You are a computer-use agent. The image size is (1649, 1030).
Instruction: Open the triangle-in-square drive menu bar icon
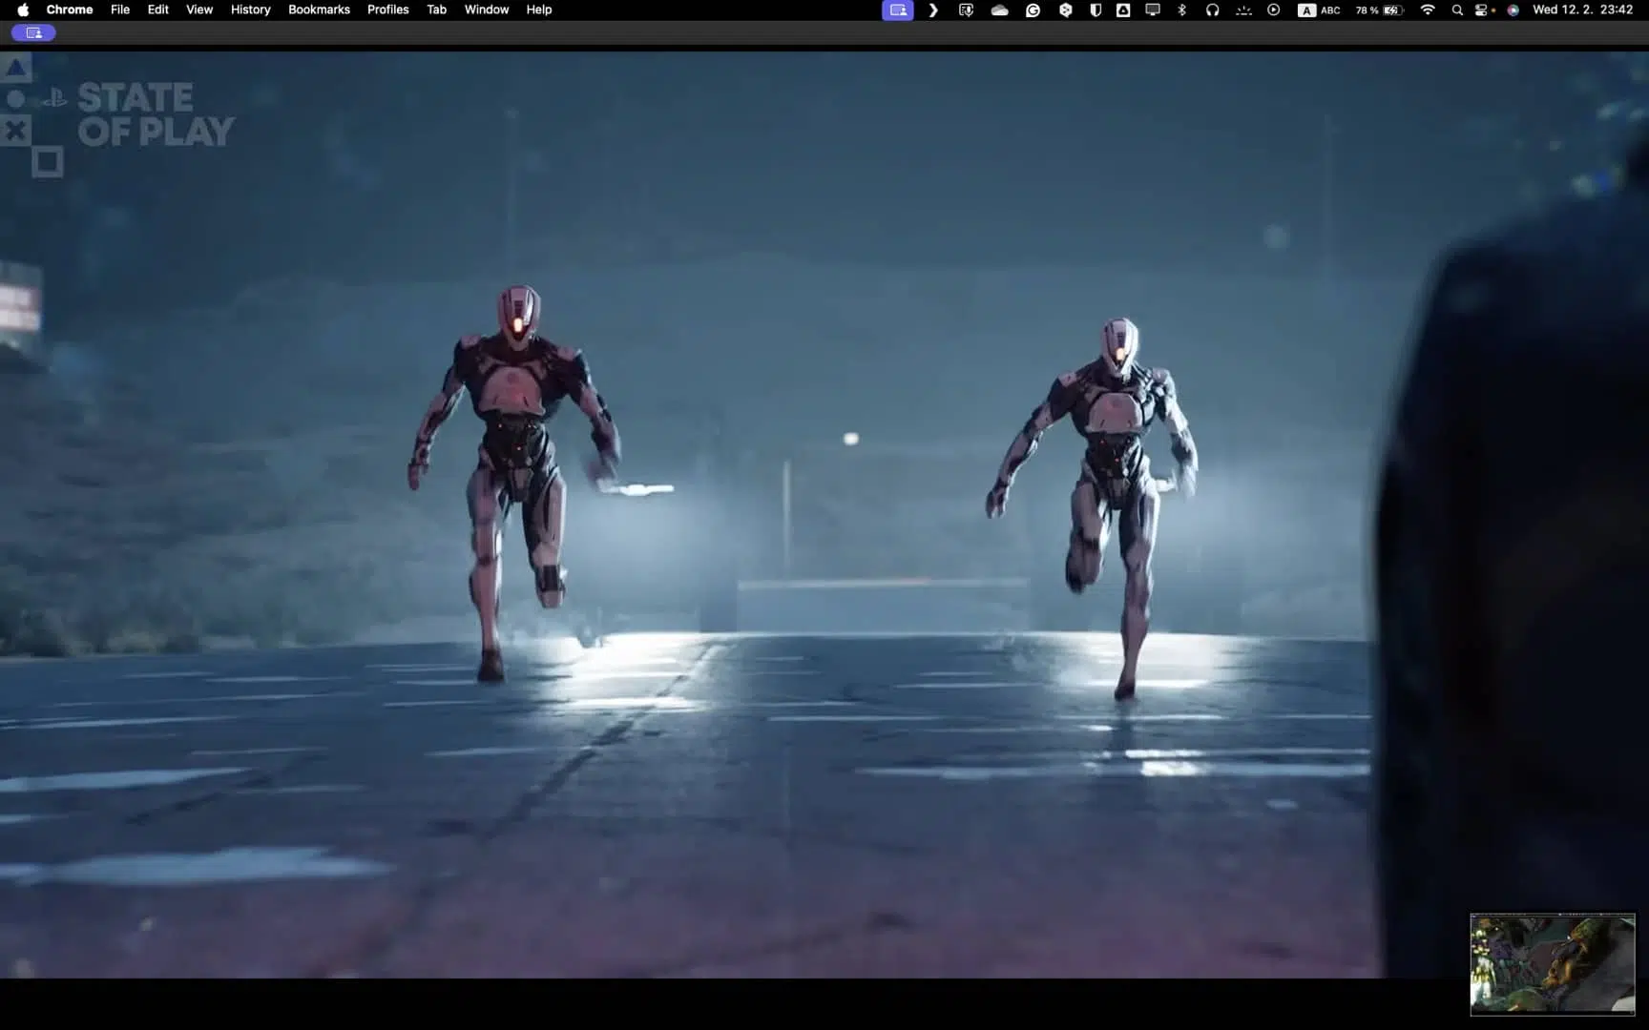tap(1123, 10)
